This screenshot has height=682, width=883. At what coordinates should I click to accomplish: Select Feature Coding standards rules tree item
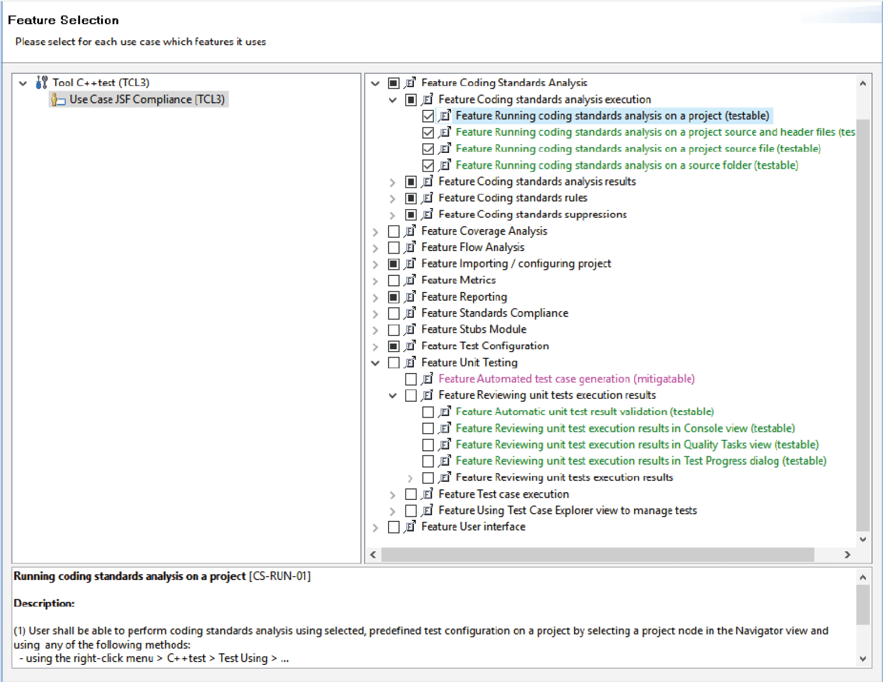point(513,198)
